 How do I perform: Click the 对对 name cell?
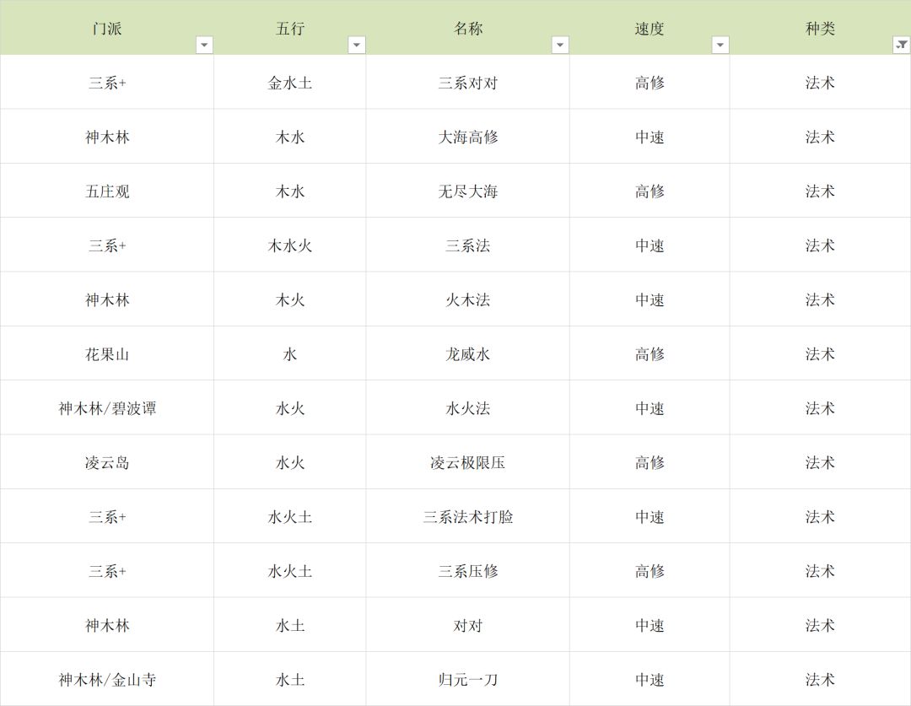pyautogui.click(x=467, y=625)
